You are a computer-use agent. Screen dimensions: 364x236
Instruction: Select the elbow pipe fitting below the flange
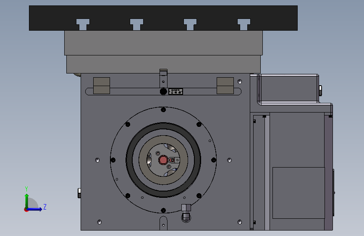click(186, 213)
